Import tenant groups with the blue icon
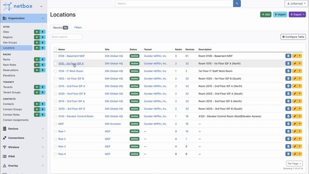Viewport: 309px width, 174px height. point(42,92)
